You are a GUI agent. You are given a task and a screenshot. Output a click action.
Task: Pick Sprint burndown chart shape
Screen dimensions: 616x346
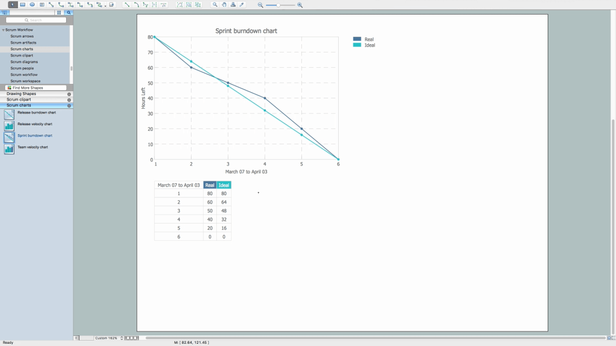[x=9, y=137]
